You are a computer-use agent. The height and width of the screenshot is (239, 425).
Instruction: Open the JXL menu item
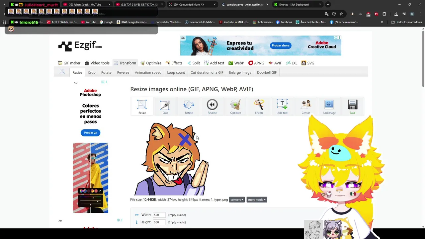[292, 63]
